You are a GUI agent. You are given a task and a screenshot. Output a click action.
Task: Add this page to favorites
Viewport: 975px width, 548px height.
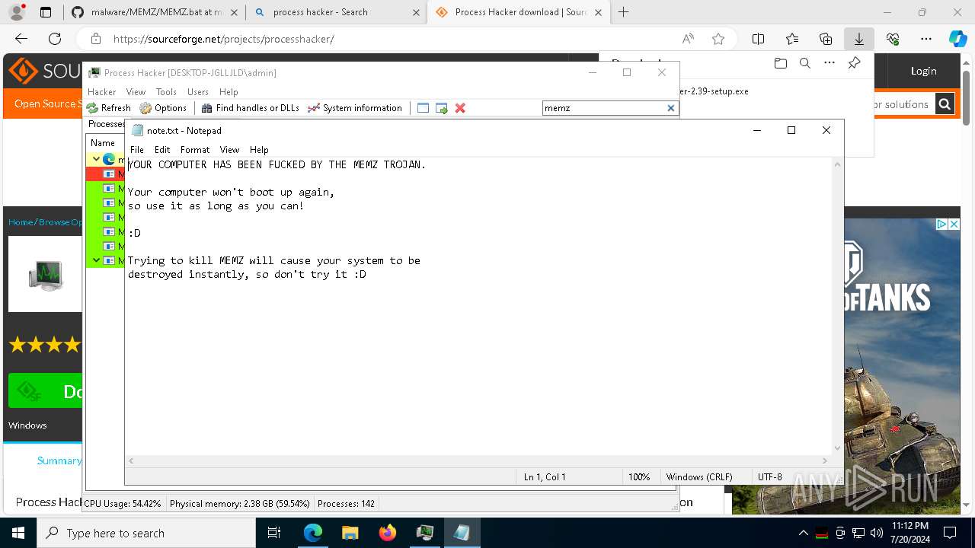pos(718,39)
